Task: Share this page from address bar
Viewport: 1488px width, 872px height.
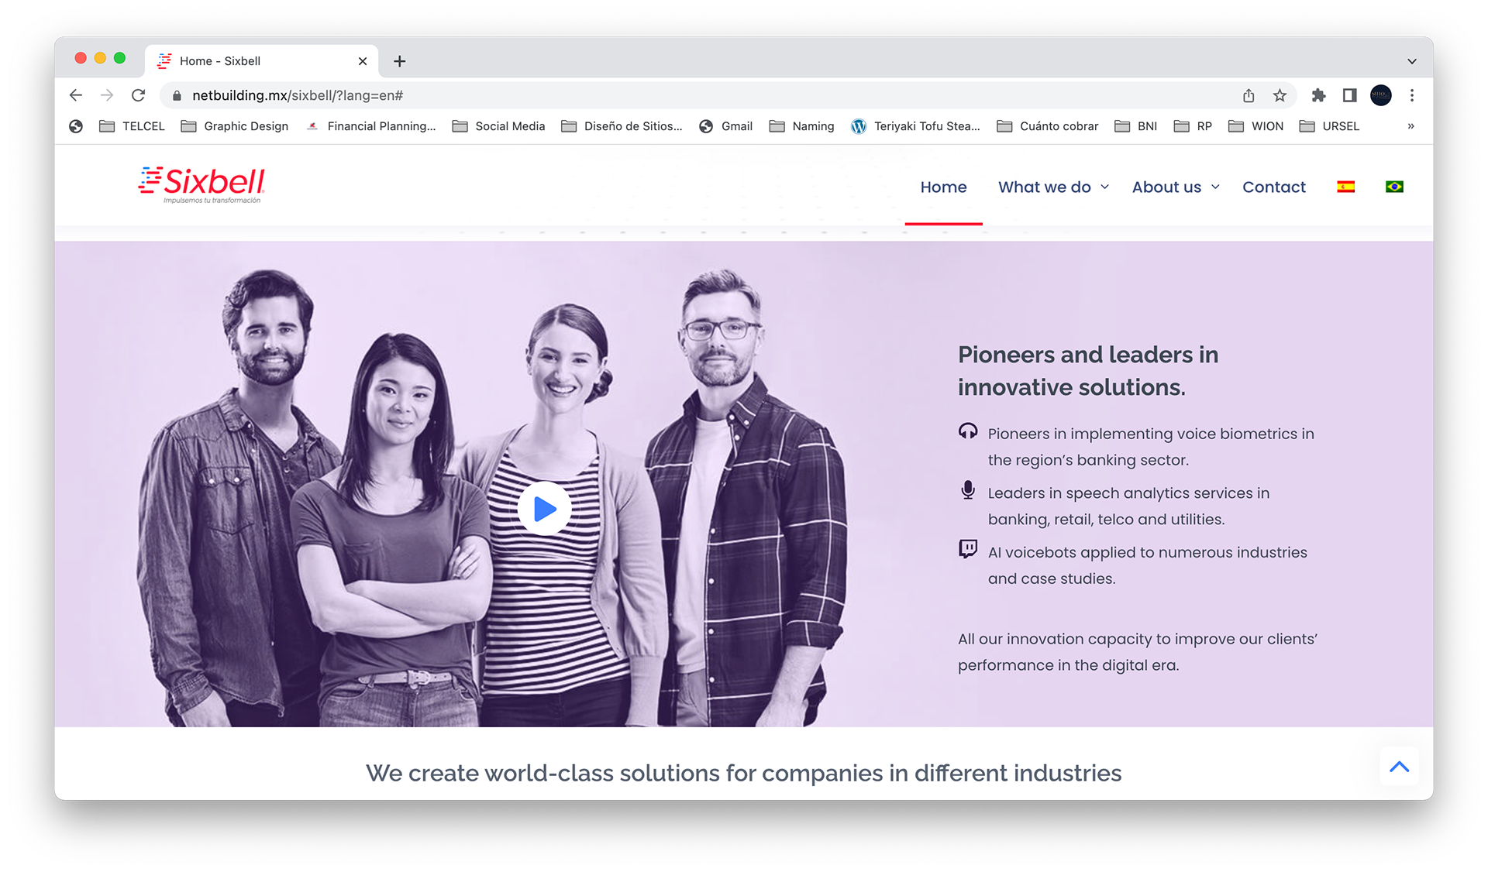Action: pos(1249,95)
